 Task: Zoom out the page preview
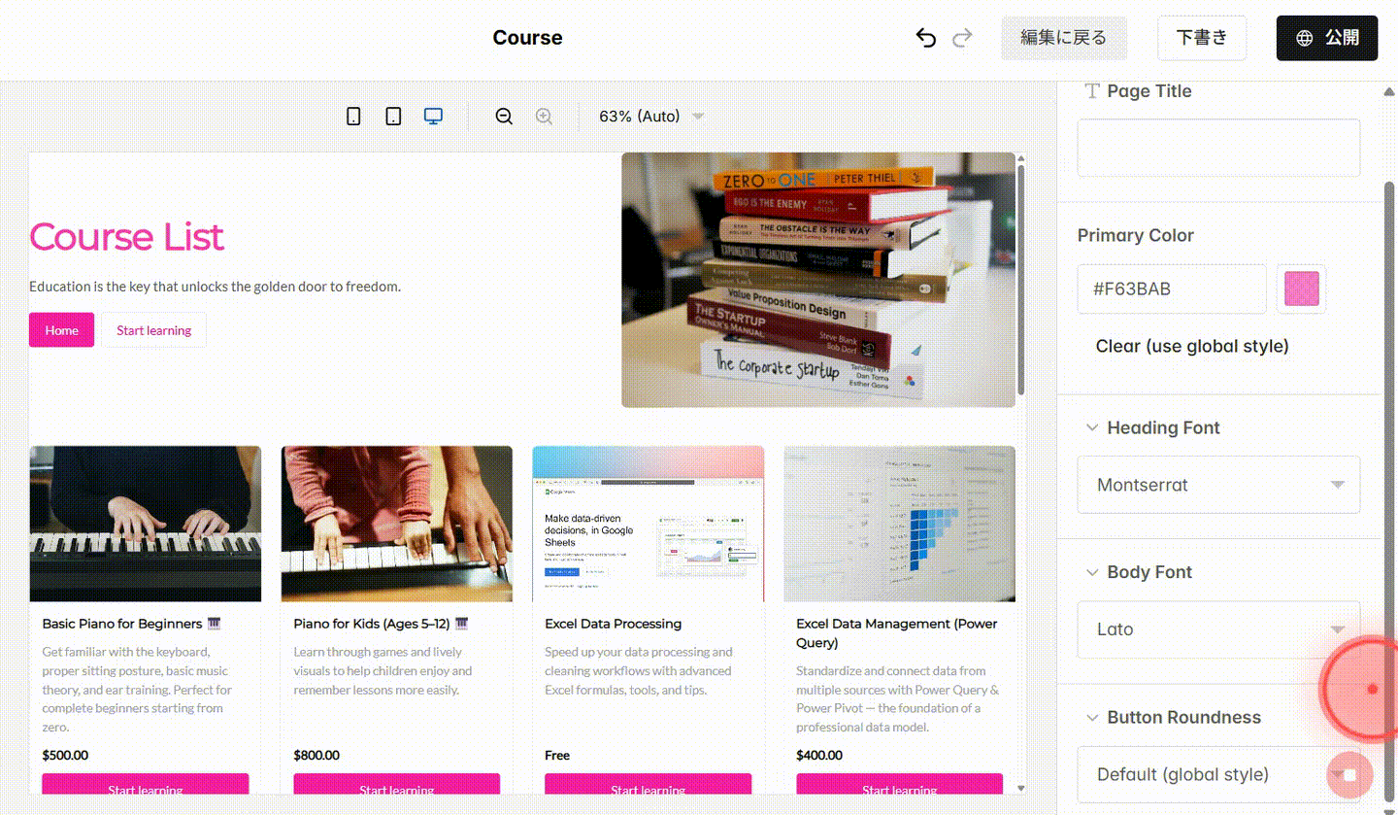pos(504,117)
